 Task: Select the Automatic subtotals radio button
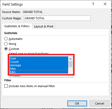tap(6, 39)
